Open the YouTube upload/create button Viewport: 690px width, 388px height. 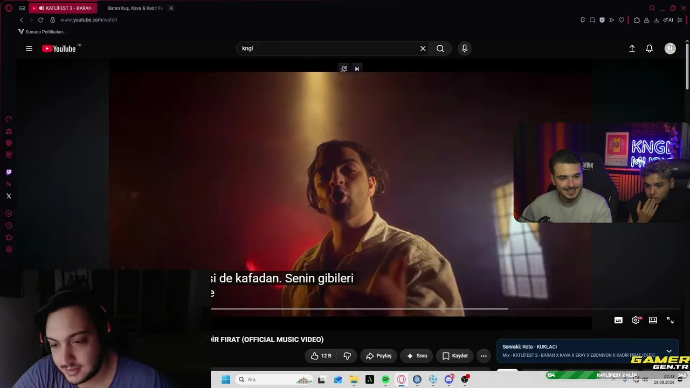tap(632, 48)
